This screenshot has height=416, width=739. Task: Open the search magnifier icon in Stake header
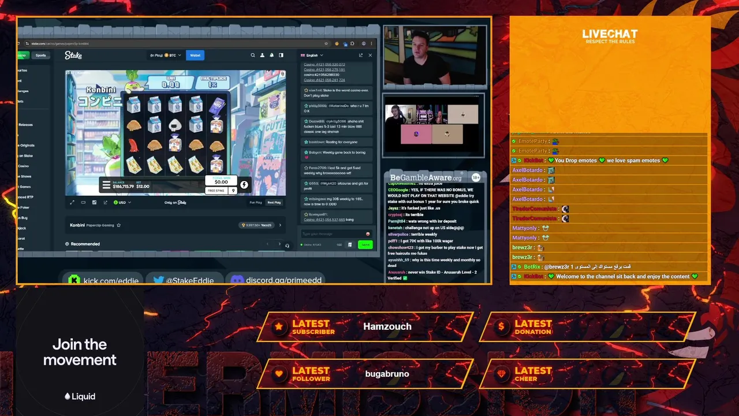tap(252, 55)
